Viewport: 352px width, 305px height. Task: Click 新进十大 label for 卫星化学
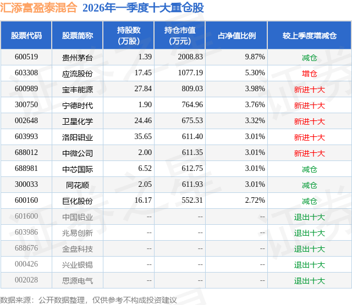coord(309,121)
